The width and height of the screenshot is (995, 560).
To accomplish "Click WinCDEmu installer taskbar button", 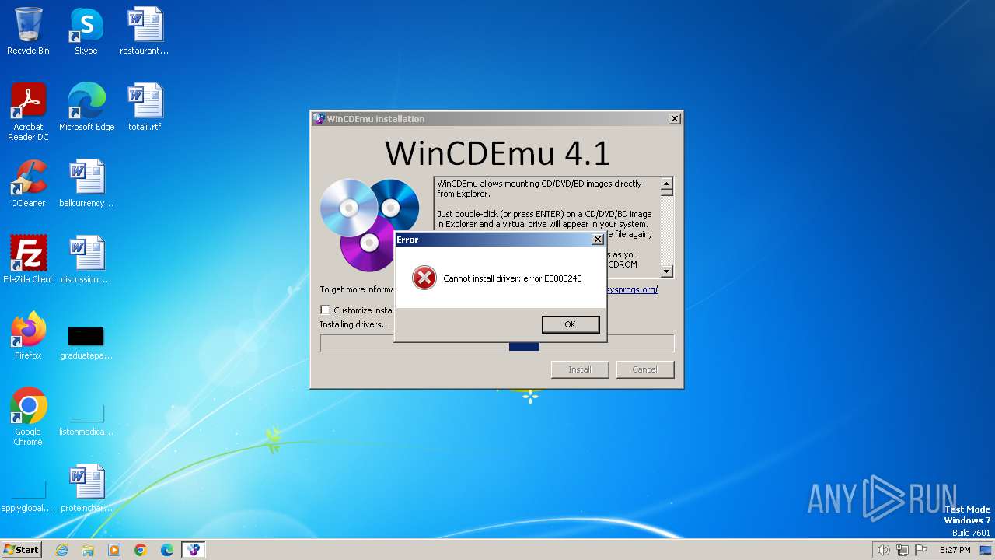I will (194, 550).
